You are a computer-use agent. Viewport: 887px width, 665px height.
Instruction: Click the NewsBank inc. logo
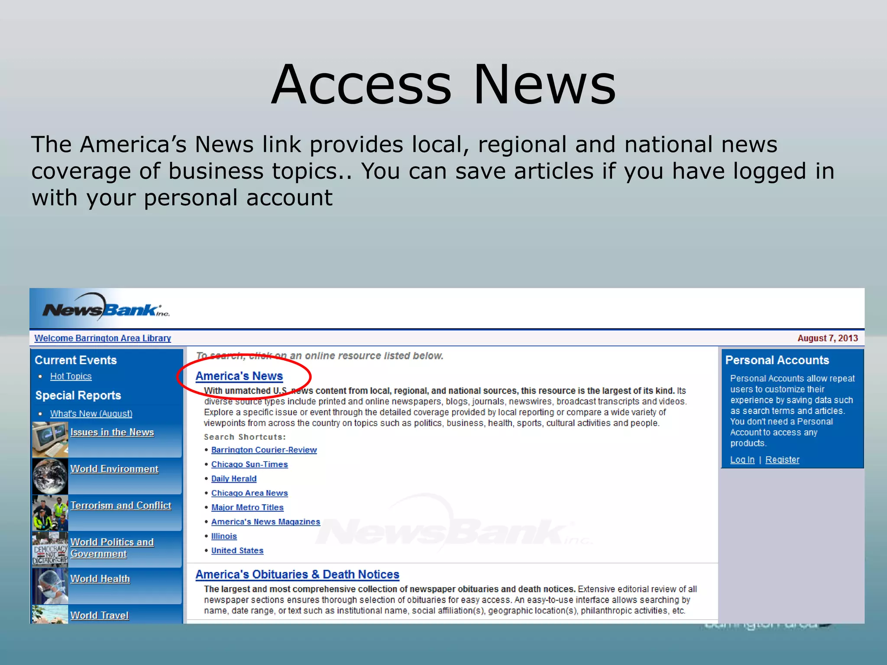point(106,308)
